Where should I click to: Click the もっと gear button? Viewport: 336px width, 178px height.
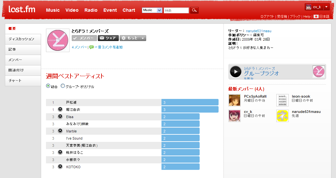[130, 38]
